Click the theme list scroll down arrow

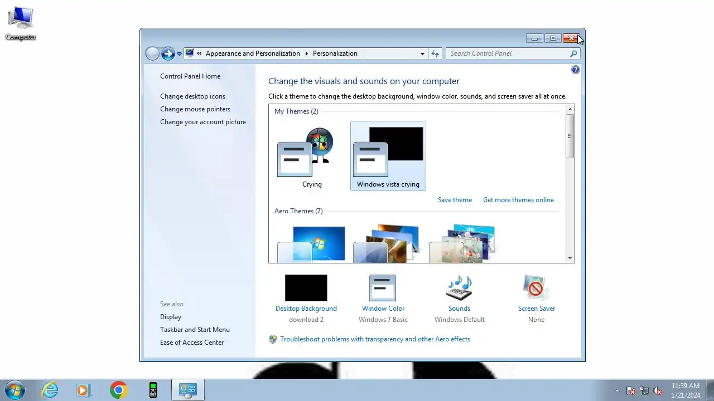[x=570, y=258]
